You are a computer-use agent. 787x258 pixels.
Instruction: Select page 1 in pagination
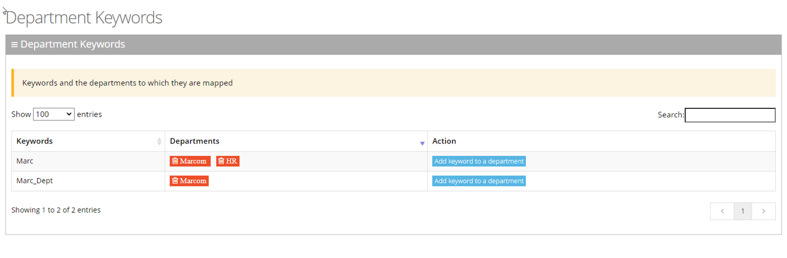pos(742,211)
